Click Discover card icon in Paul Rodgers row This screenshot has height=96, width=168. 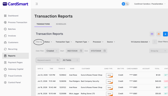[x=109, y=81]
